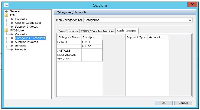Image resolution: width=200 pixels, height=110 pixels.
Task: Select Conduits under TSM
Action: coord(21,19)
